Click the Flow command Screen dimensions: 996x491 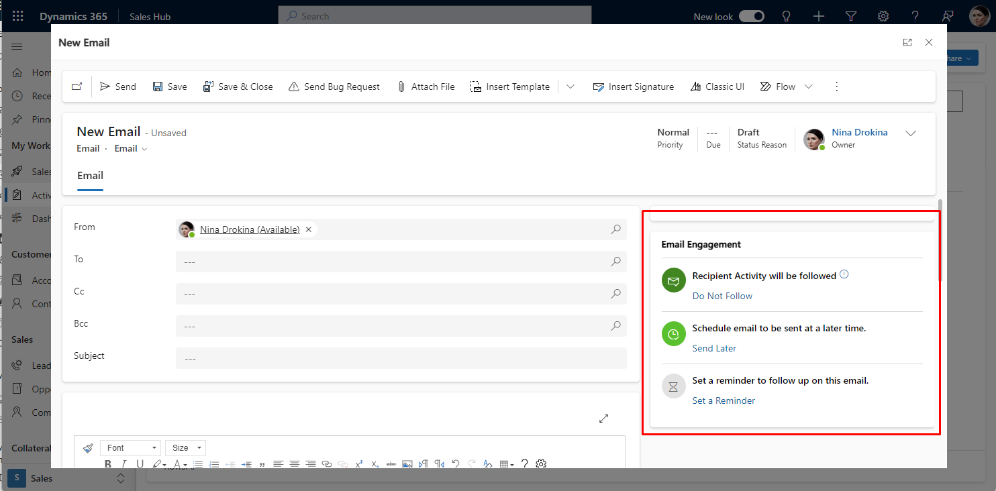pos(778,87)
